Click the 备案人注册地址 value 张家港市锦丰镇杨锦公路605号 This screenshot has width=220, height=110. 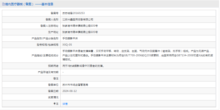click(80, 26)
